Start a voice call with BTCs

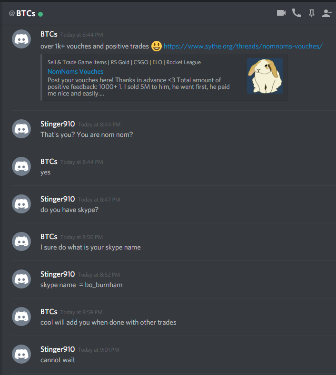click(296, 13)
